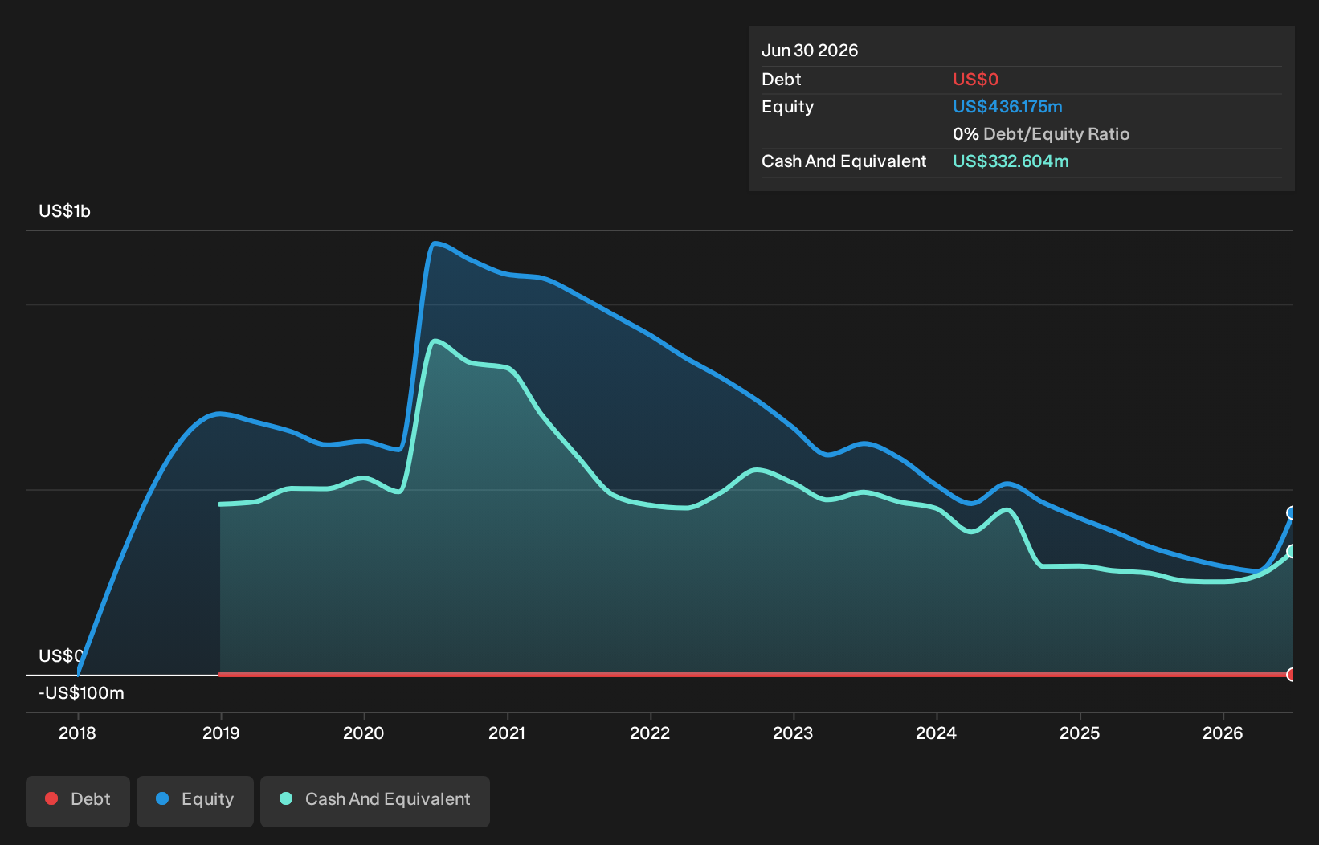Click the Debt row label in tooltip

coord(782,80)
